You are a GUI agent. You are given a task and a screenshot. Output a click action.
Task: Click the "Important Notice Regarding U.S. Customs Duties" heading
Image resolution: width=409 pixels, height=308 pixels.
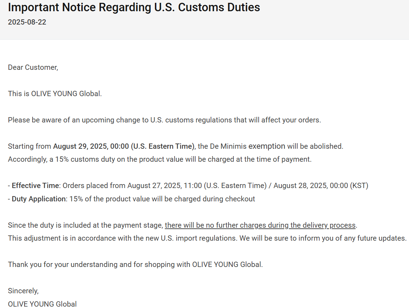pyautogui.click(x=134, y=7)
